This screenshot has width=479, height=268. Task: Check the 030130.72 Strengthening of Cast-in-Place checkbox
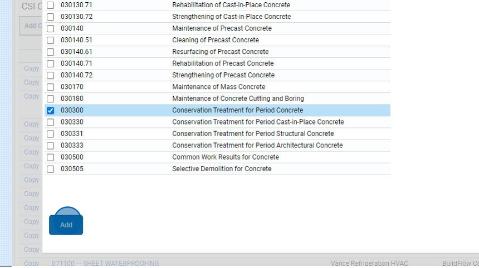coord(50,17)
